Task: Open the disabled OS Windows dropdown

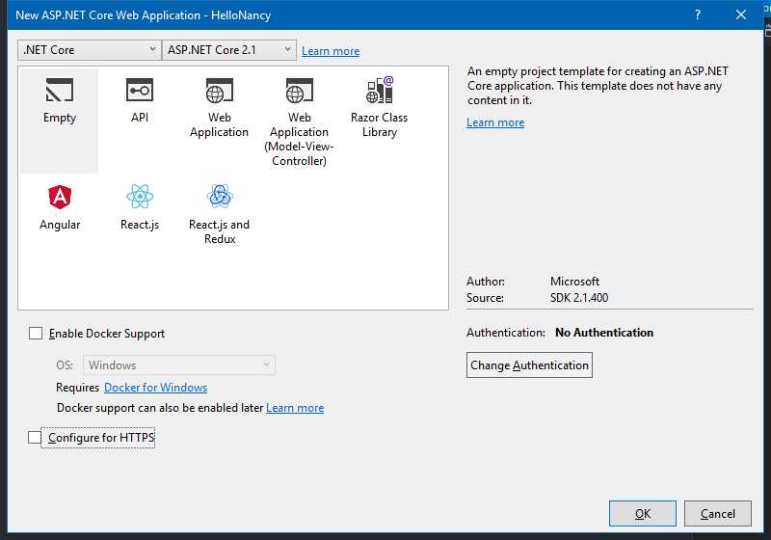Action: (179, 364)
